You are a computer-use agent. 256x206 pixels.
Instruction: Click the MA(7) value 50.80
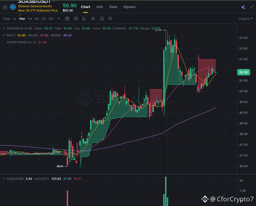21,35
